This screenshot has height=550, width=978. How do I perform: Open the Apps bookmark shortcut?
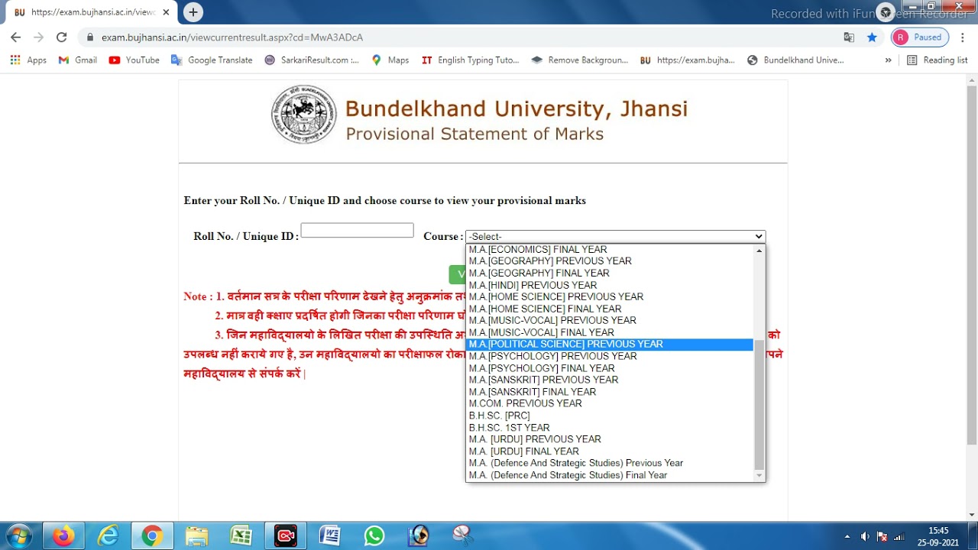click(28, 60)
